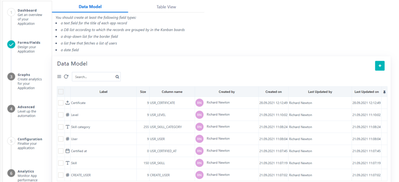Open the hamburger menu beside refresh
The image size is (399, 182).
[x=59, y=77]
